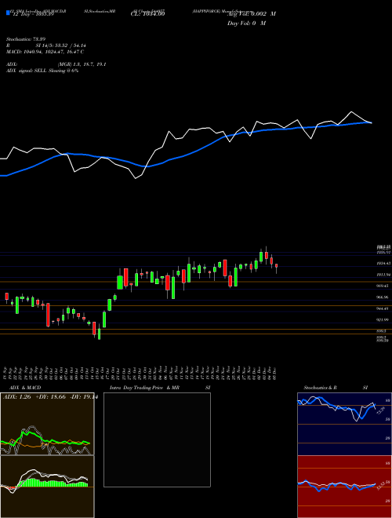Open the ADX indicator chart panel
The width and height of the screenshot is (392, 518).
[47, 424]
